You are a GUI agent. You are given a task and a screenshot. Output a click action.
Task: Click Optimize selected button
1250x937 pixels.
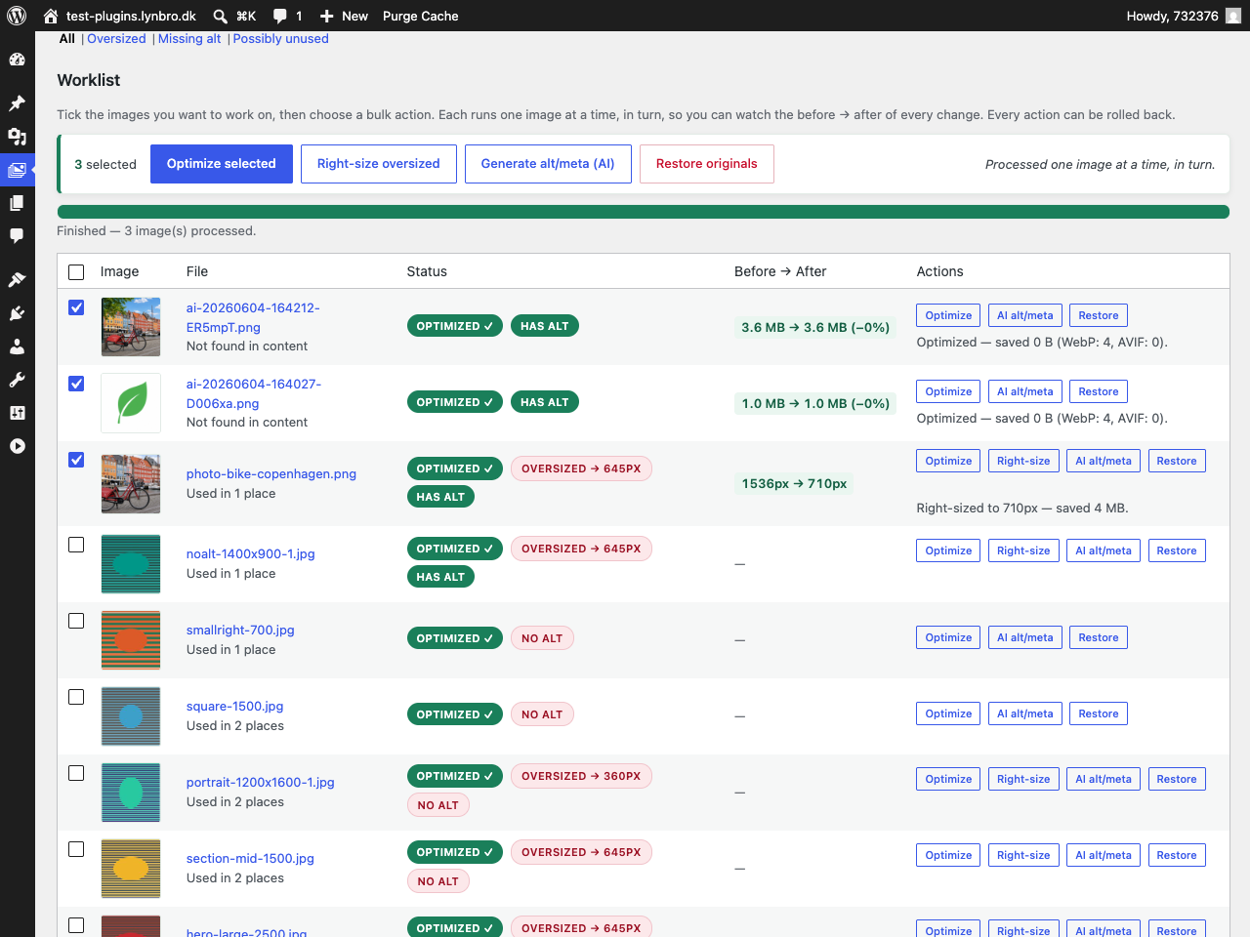(222, 164)
